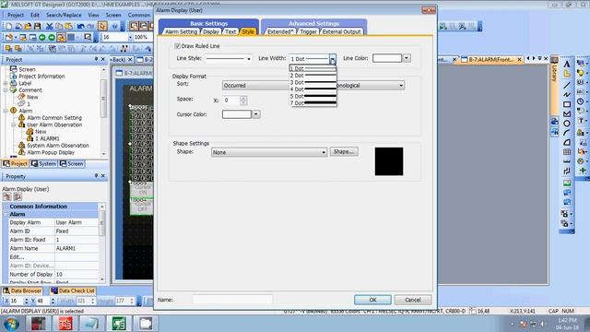The height and width of the screenshot is (332, 590).
Task: Click the Clock/date-time object icon
Action: (x=581, y=101)
